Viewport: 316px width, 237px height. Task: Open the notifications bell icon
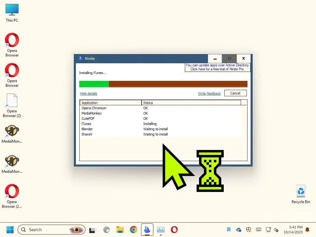[x=307, y=230]
